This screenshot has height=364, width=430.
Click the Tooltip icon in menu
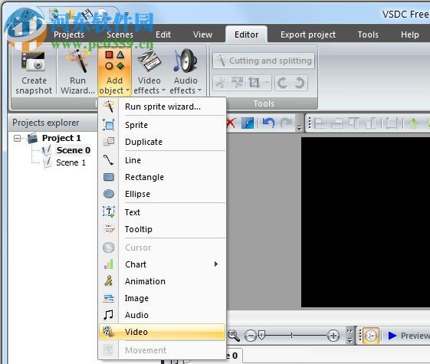pyautogui.click(x=109, y=229)
